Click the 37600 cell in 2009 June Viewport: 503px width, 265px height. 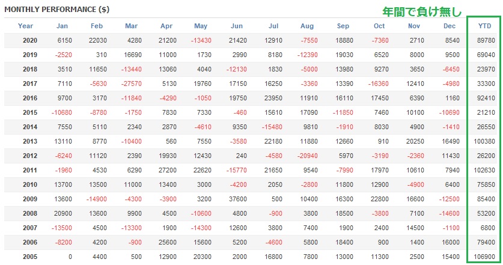(239, 199)
